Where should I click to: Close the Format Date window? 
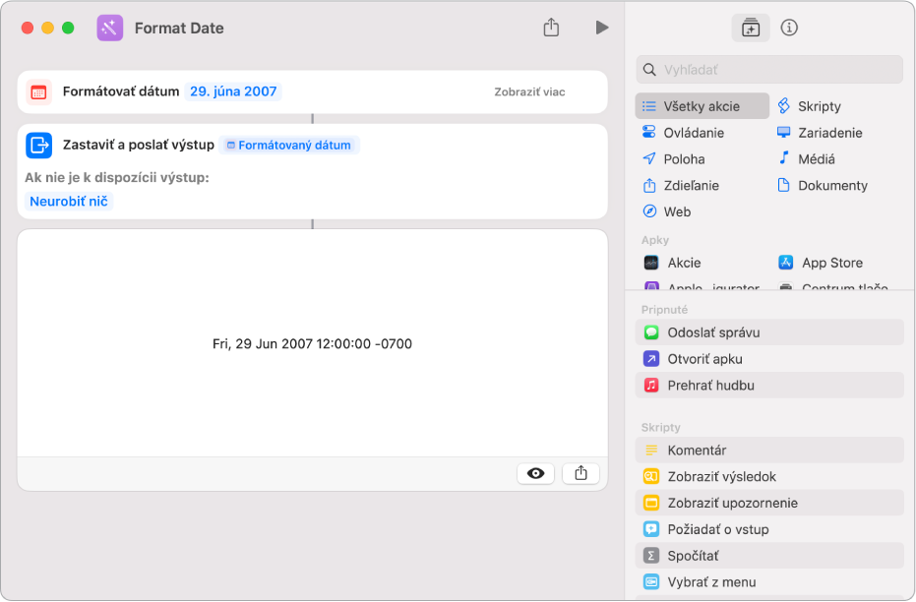28,28
